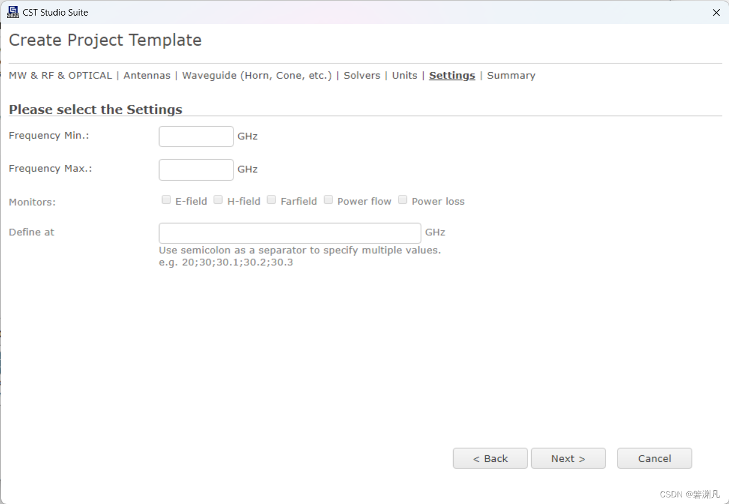Viewport: 729px width, 504px height.
Task: Close the CST Studio Suite dialog
Action: click(716, 12)
